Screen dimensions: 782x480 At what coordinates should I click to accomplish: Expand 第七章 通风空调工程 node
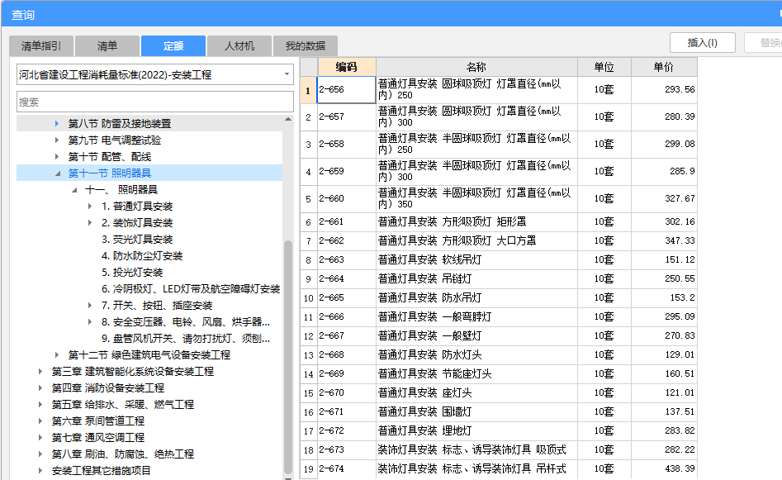40,438
